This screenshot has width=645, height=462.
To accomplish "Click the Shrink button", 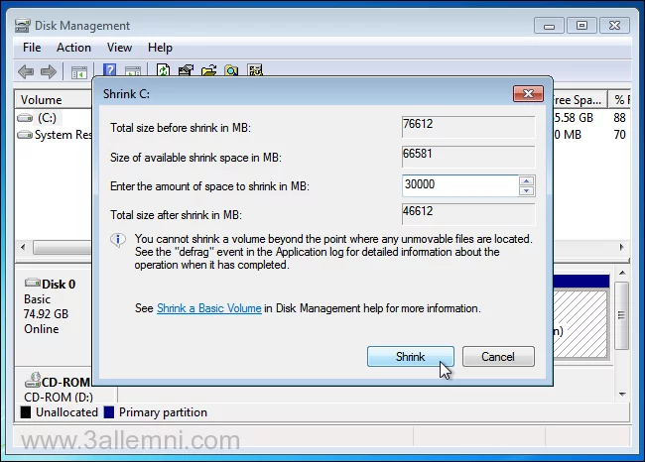I will (x=411, y=356).
